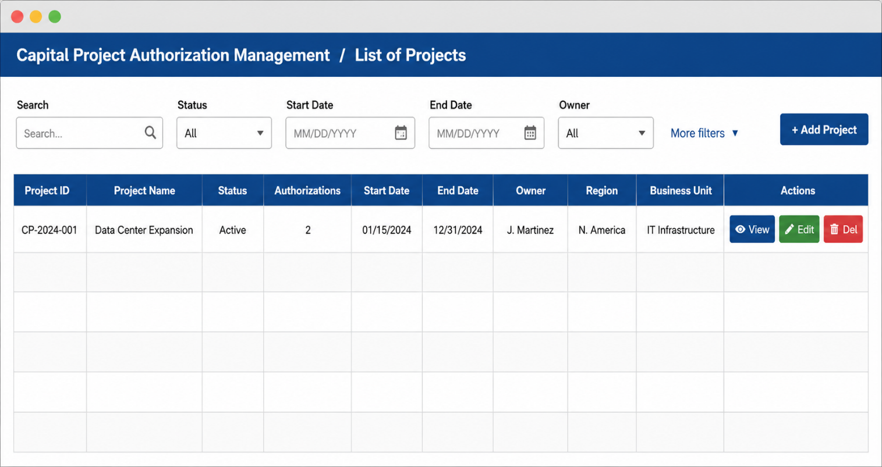Click the Data Center Expansion cell
This screenshot has width=882, height=467.
pyautogui.click(x=144, y=230)
